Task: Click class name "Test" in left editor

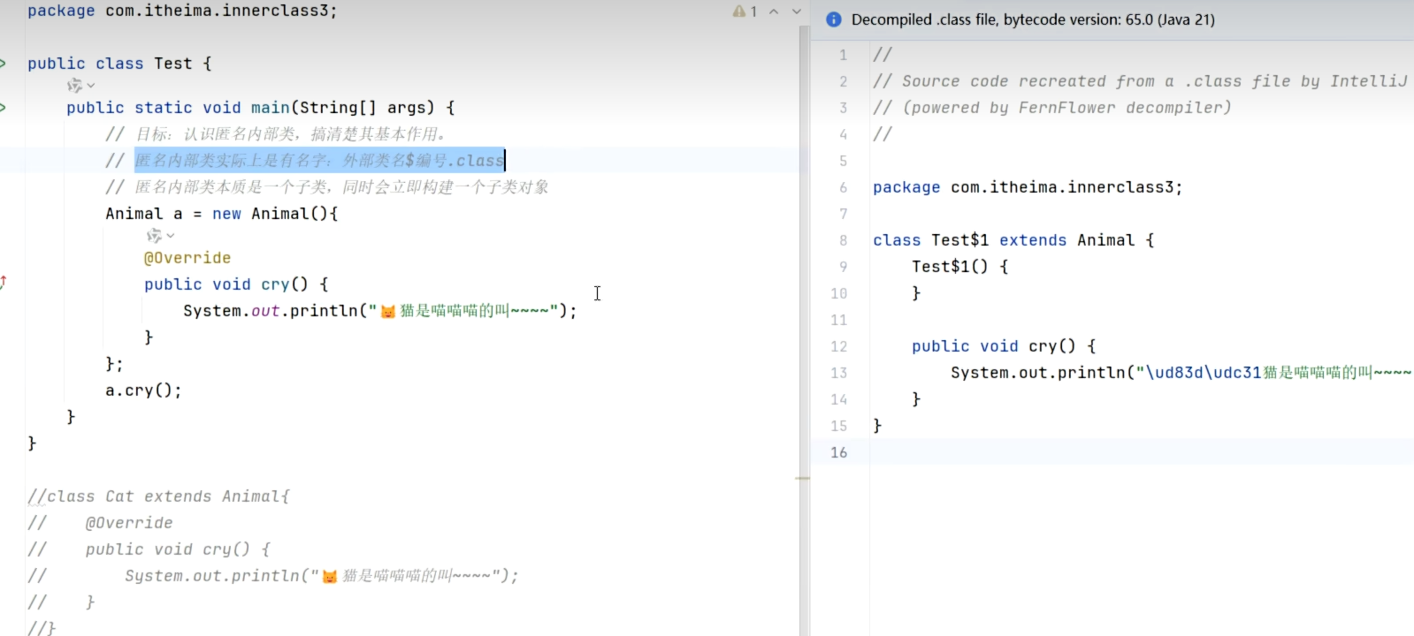Action: (x=172, y=64)
